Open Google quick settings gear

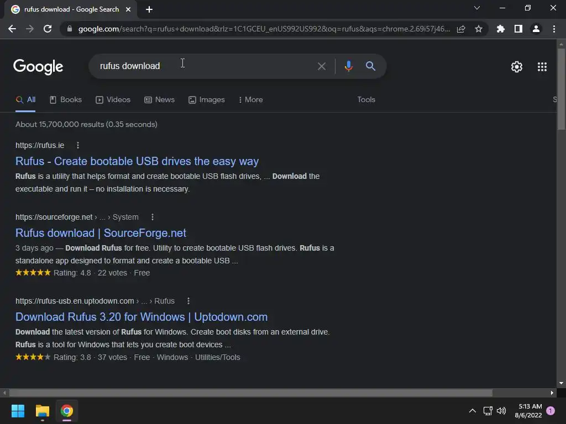click(x=517, y=67)
